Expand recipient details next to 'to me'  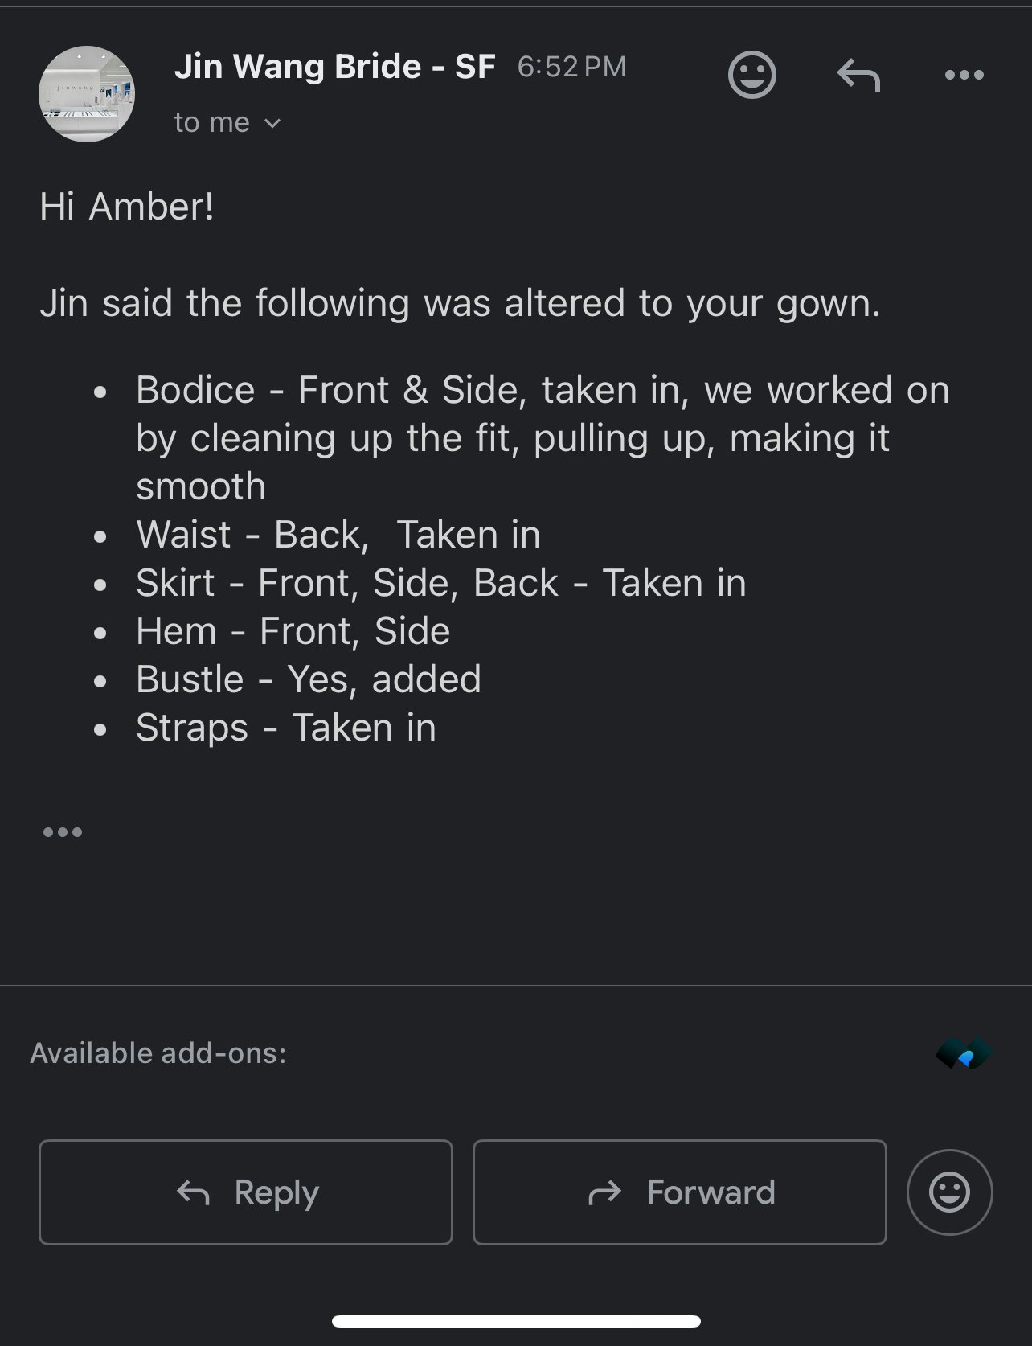(x=272, y=123)
